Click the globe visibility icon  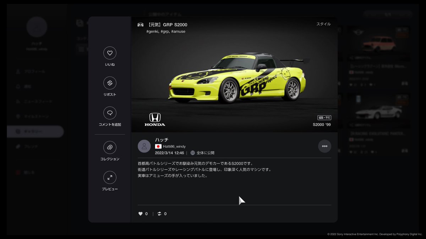[x=193, y=153]
